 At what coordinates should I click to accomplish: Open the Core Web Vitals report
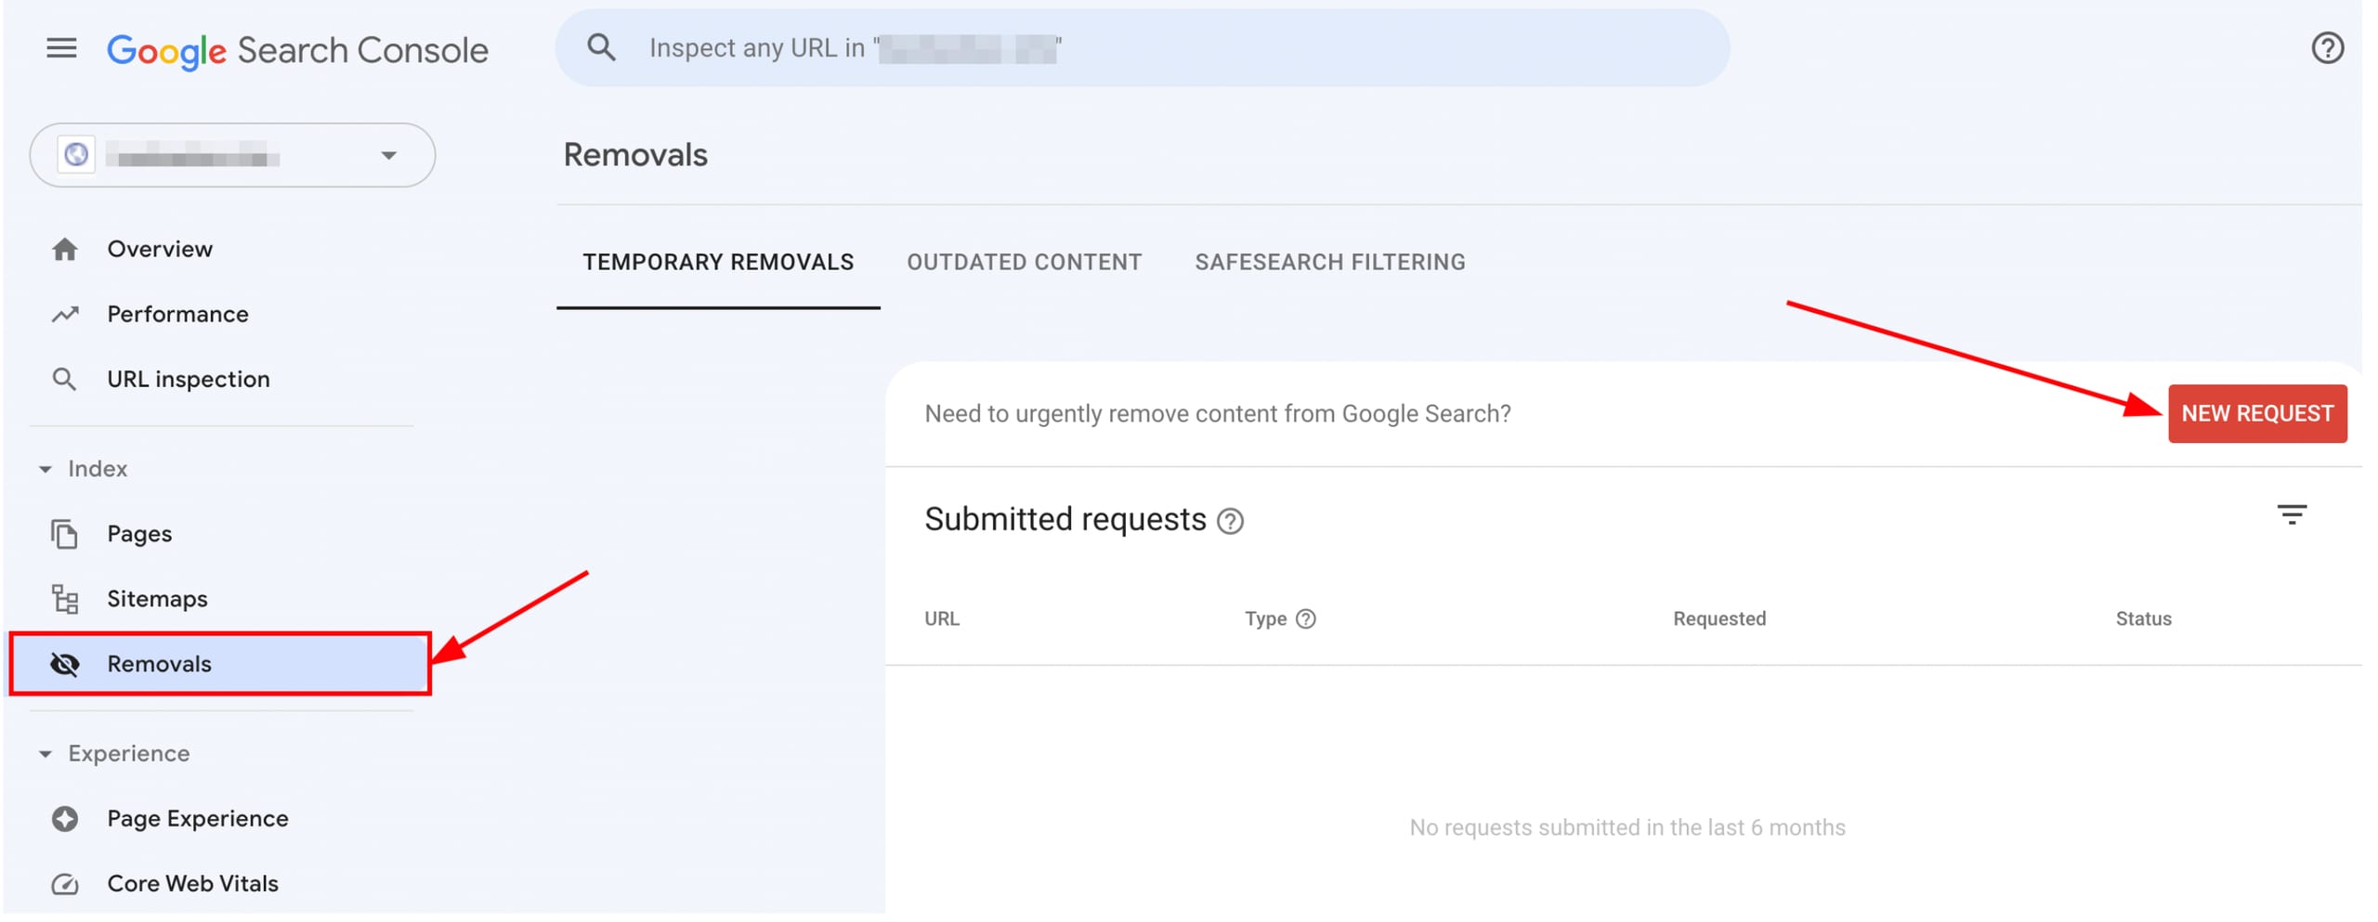[192, 884]
